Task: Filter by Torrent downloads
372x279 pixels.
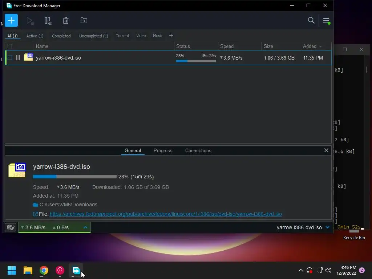Action: pos(122,36)
